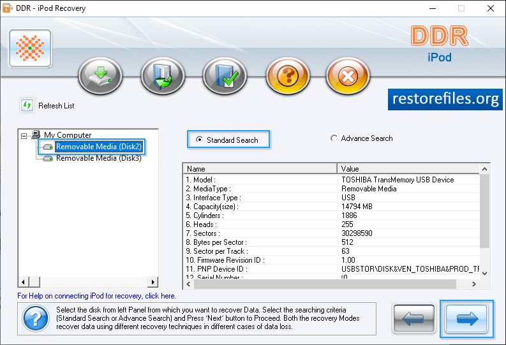Select Removable Media (Disk2)

pyautogui.click(x=99, y=147)
